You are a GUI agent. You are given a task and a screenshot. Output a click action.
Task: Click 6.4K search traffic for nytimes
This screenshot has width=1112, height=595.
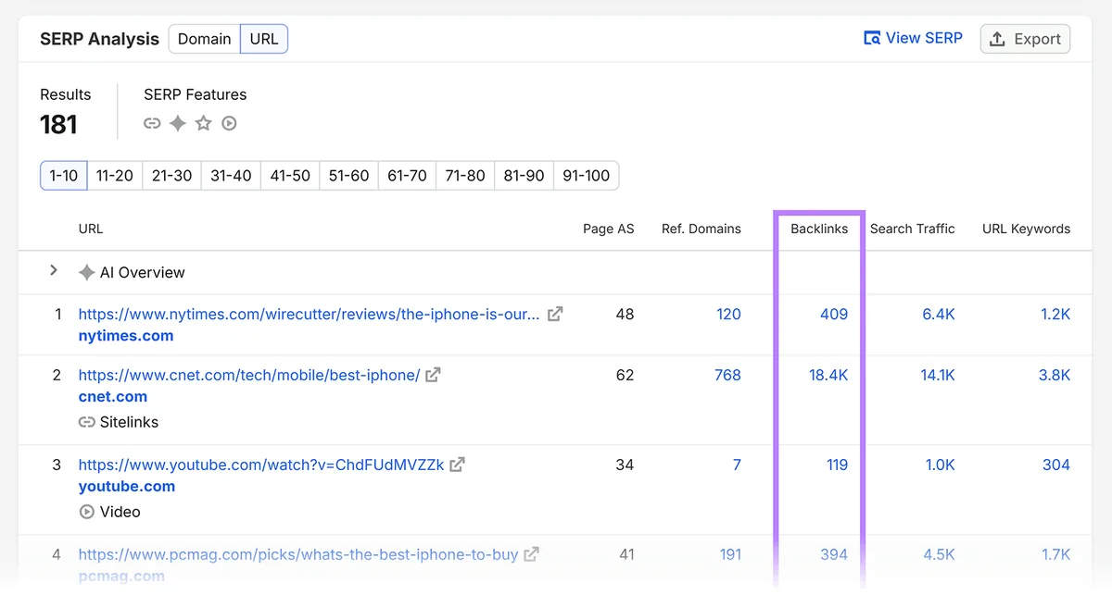tap(939, 314)
